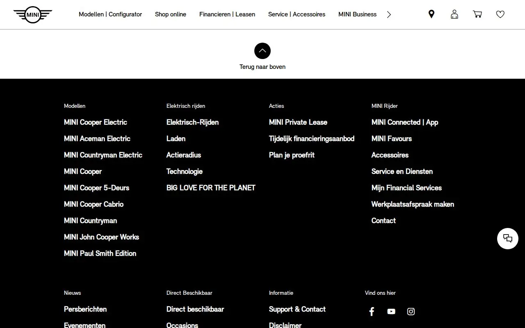Expand more navigation items with right chevron
Screen dimensions: 525x328
389,15
